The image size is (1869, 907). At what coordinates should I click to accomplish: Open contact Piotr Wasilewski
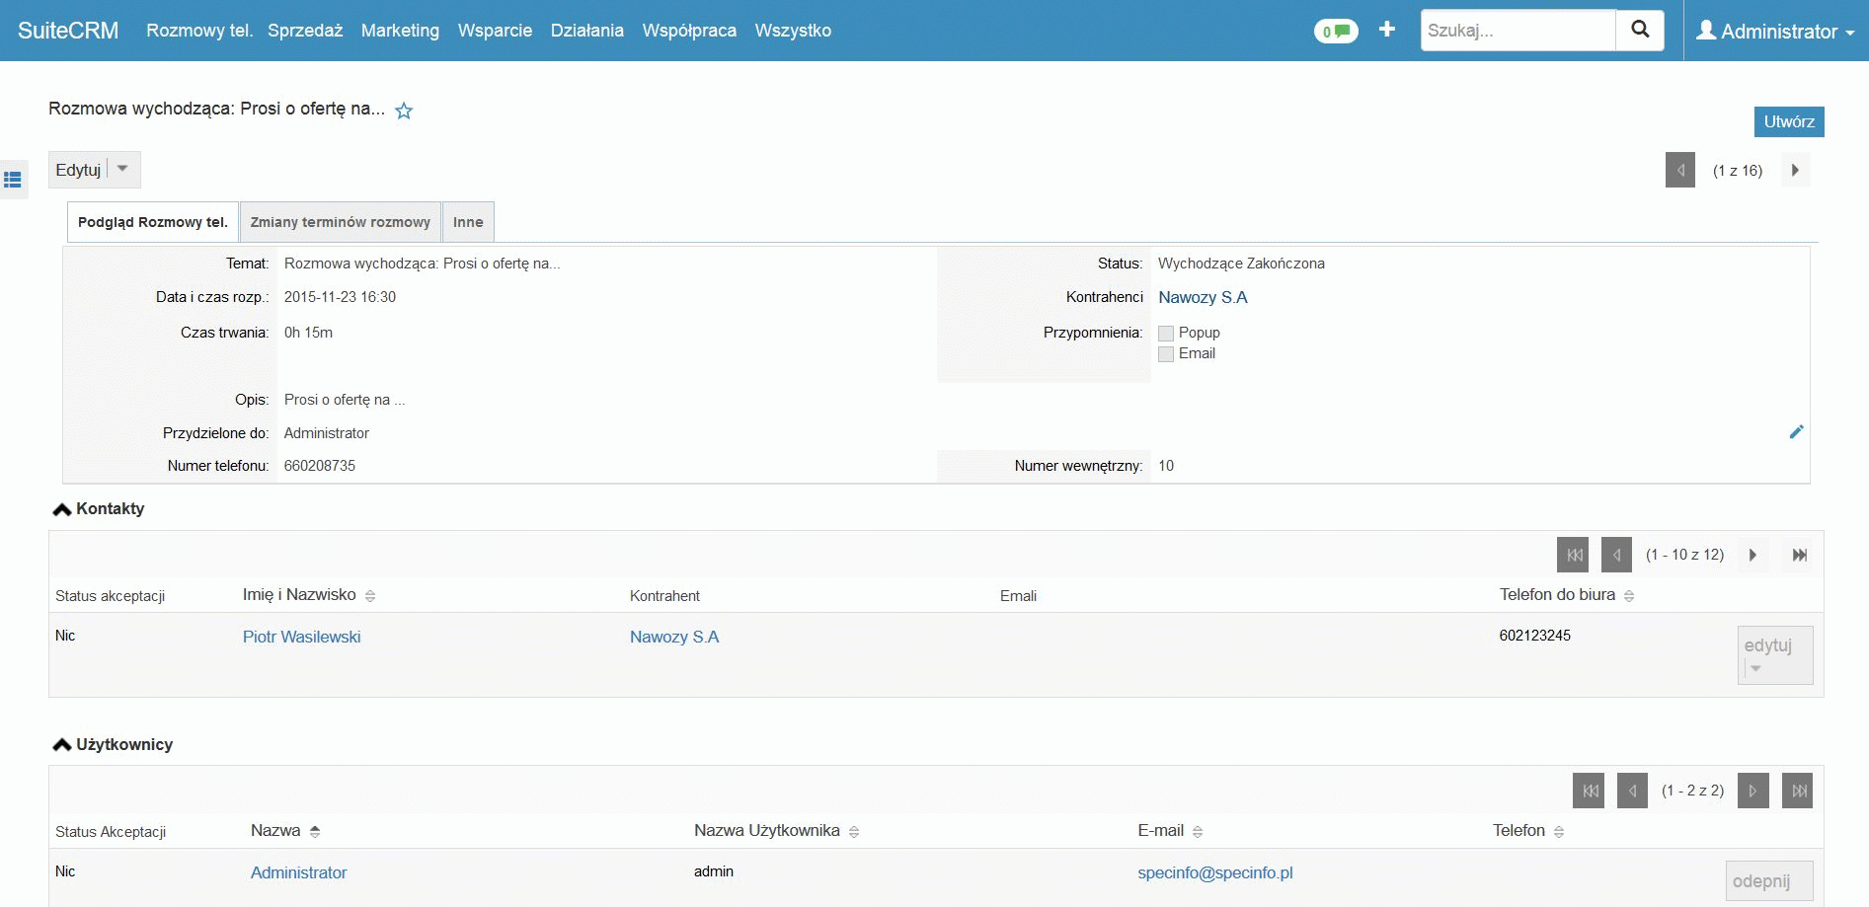coord(302,637)
